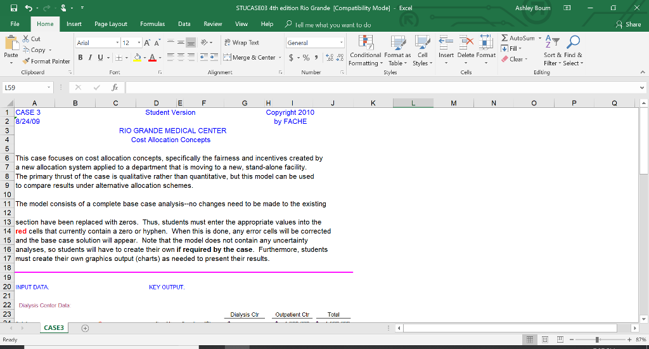Increase decimal places

tap(330, 58)
